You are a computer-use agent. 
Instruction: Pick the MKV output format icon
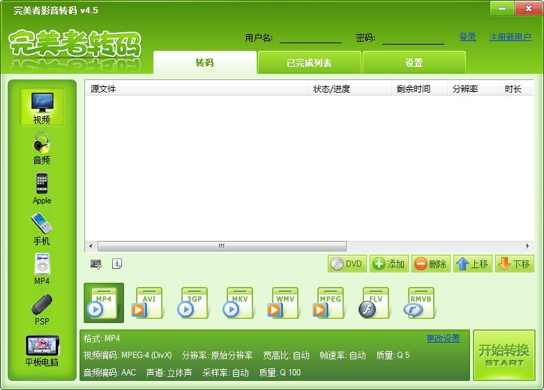pyautogui.click(x=238, y=303)
